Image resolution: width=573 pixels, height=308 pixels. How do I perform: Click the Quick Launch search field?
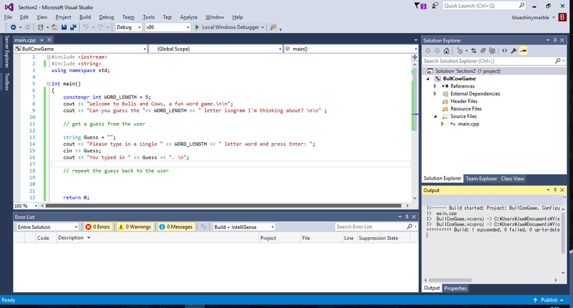(484, 5)
